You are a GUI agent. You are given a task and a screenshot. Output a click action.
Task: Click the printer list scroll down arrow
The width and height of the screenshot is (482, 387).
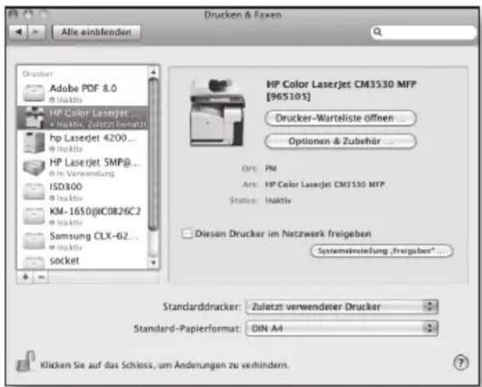[x=153, y=263]
